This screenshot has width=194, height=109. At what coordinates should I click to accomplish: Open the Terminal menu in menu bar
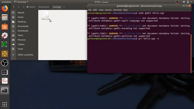point(117,10)
